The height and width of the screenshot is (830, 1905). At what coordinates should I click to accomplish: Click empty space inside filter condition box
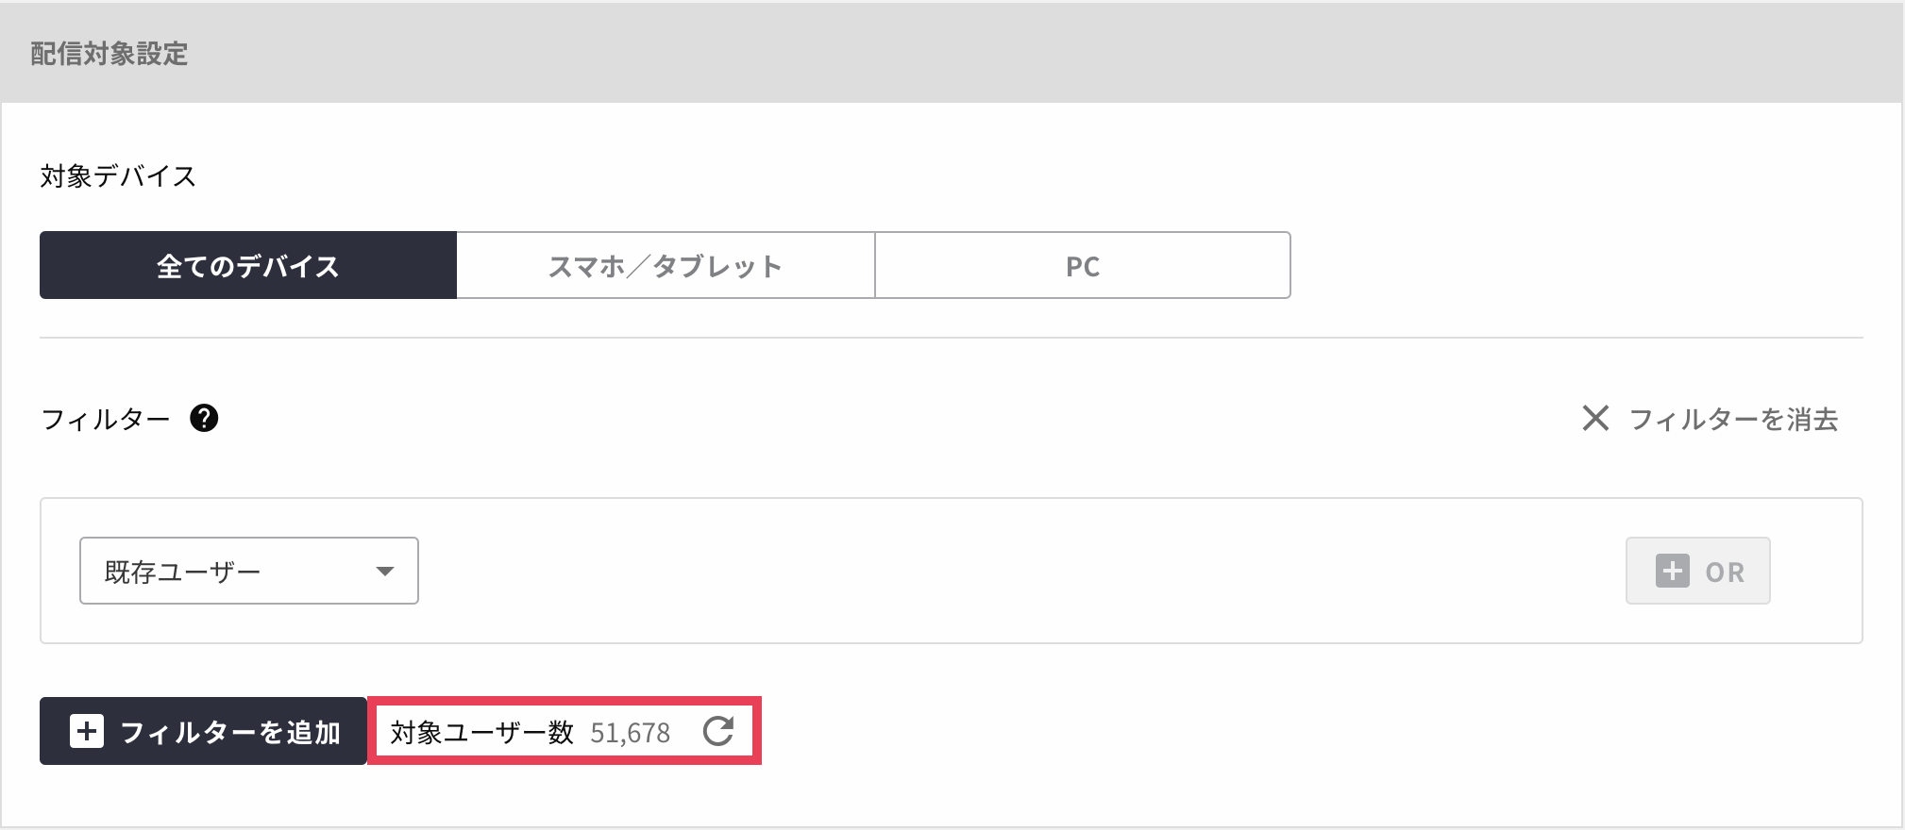(x=944, y=571)
